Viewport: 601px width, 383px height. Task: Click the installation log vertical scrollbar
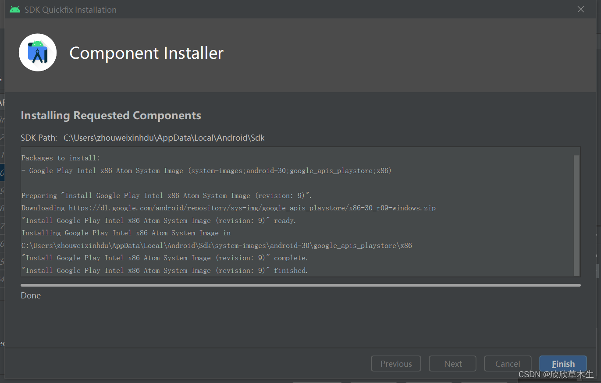point(577,215)
